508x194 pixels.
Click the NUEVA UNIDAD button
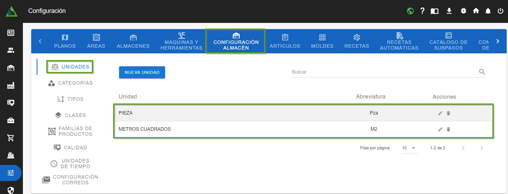click(142, 72)
